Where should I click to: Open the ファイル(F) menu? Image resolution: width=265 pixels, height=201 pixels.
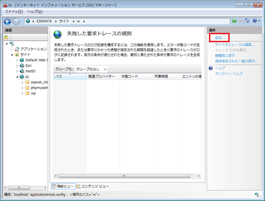point(13,11)
